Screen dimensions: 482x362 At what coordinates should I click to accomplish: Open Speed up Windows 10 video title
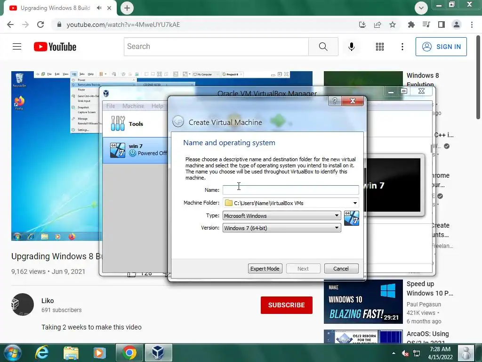429,288
